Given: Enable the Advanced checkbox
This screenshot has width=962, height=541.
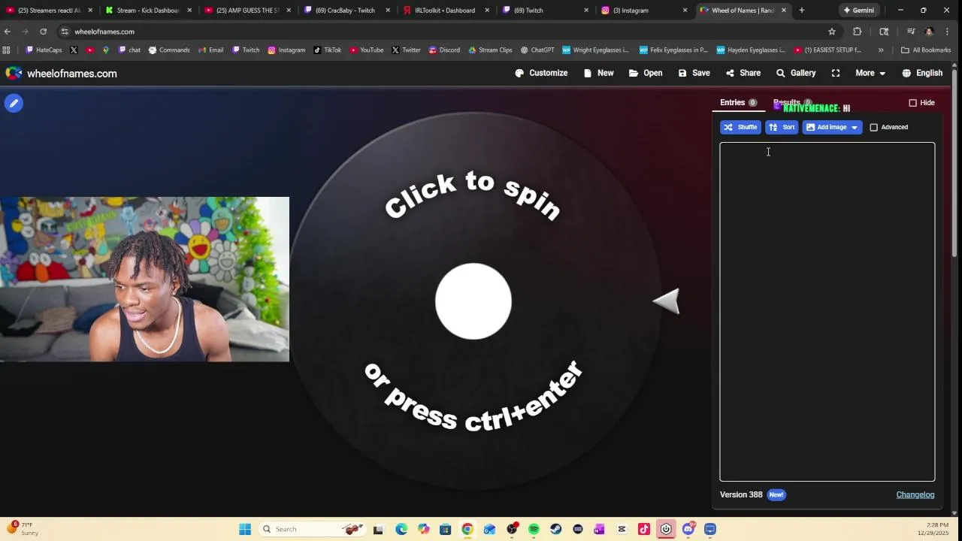Looking at the screenshot, I should tap(873, 127).
